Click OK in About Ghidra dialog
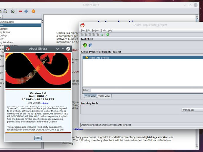The width and height of the screenshot is (203, 152). point(38,138)
